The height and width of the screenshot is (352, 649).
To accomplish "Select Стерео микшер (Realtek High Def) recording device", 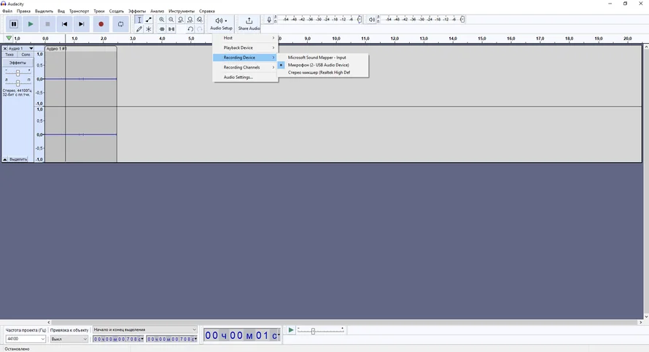I will [319, 72].
